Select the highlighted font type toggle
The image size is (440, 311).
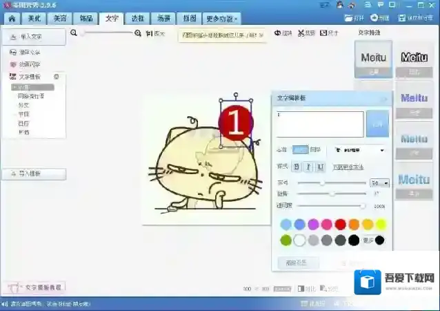coord(300,149)
